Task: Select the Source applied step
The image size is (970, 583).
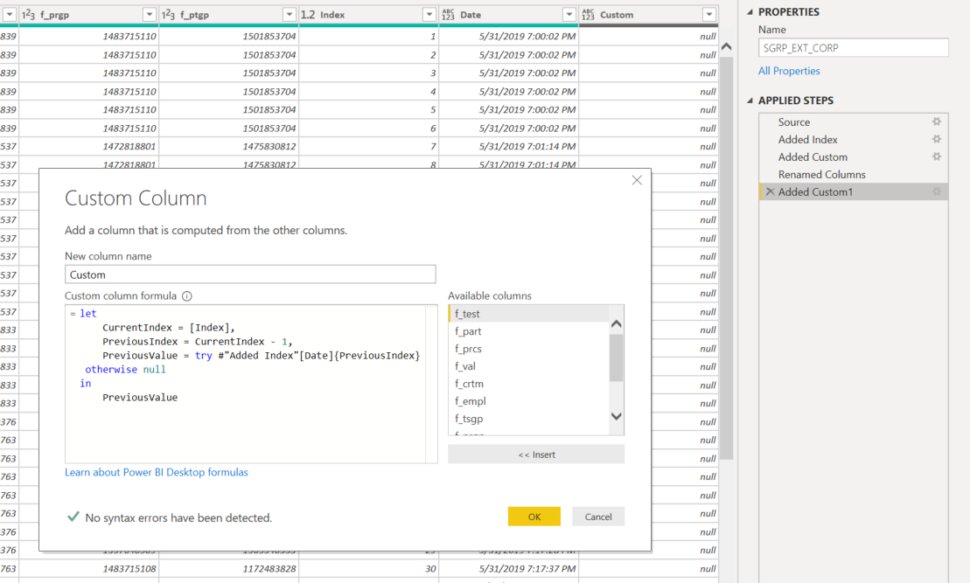Action: (x=854, y=121)
